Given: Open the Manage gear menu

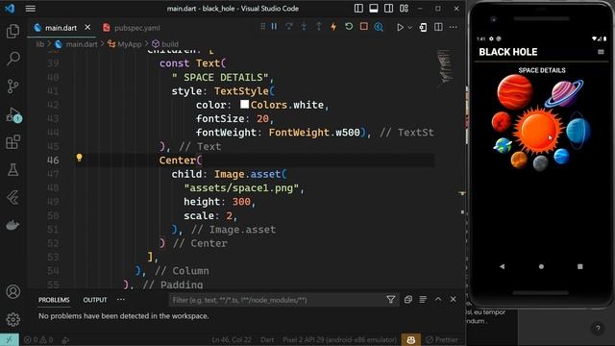Looking at the screenshot, I should [12, 319].
